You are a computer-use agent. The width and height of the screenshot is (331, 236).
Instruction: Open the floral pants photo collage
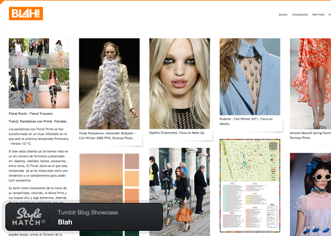39,73
